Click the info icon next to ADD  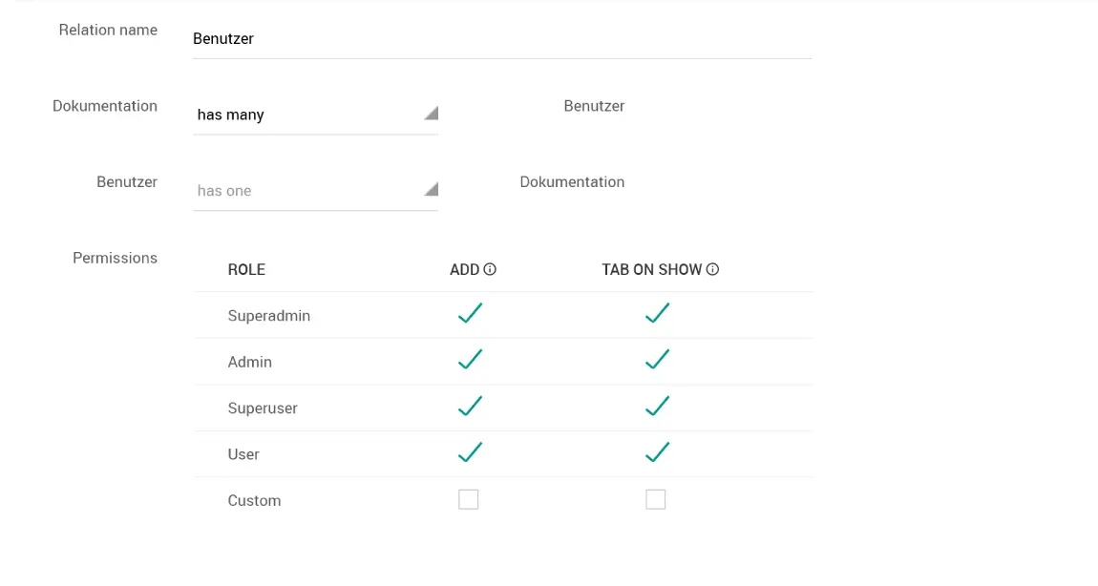pos(490,270)
